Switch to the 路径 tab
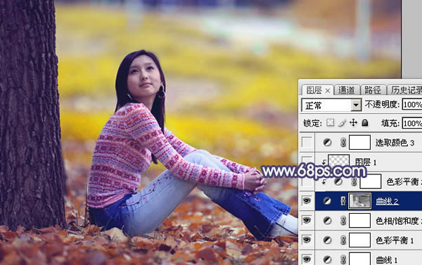 [373, 90]
